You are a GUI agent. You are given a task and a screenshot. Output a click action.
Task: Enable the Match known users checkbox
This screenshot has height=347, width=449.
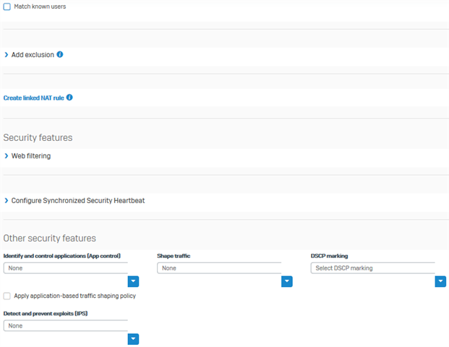pos(7,7)
